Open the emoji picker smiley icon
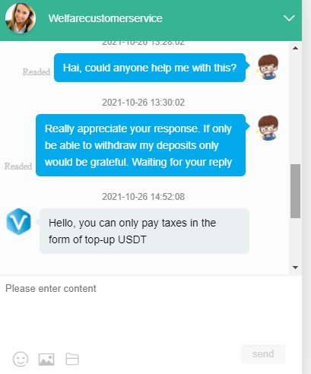The height and width of the screenshot is (374, 311). 21,359
